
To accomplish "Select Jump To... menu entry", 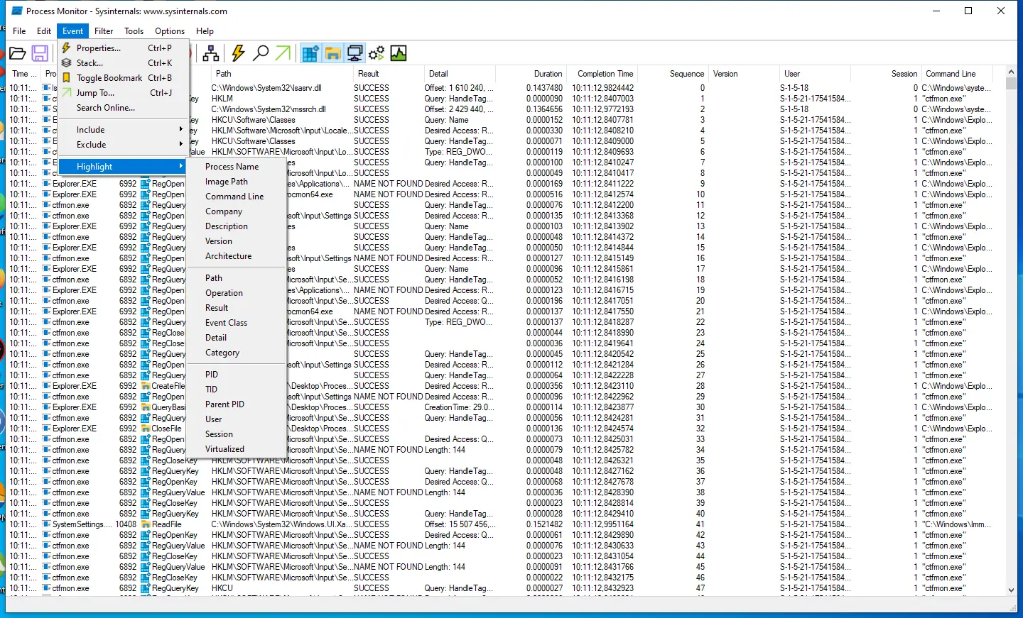I will [x=122, y=93].
